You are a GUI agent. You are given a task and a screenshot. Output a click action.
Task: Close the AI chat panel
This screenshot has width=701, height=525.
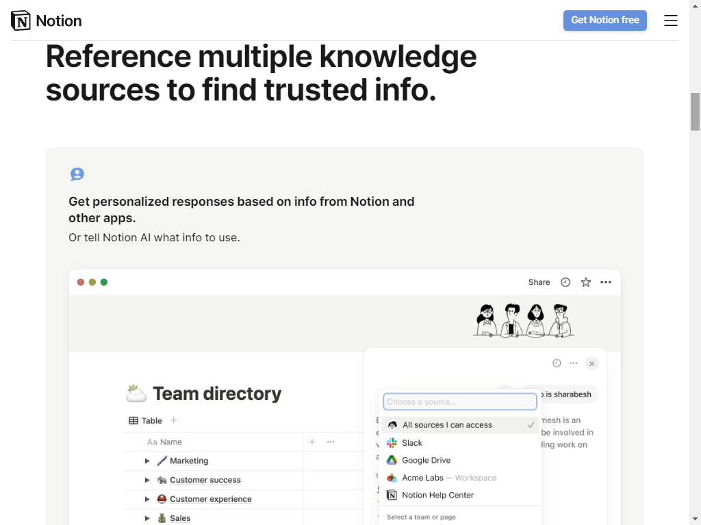click(591, 364)
